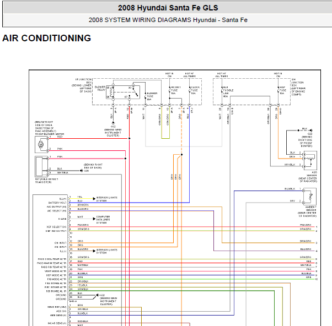
Task: Click the "BATTERY VOLT" pin label
Action: click(x=57, y=203)
